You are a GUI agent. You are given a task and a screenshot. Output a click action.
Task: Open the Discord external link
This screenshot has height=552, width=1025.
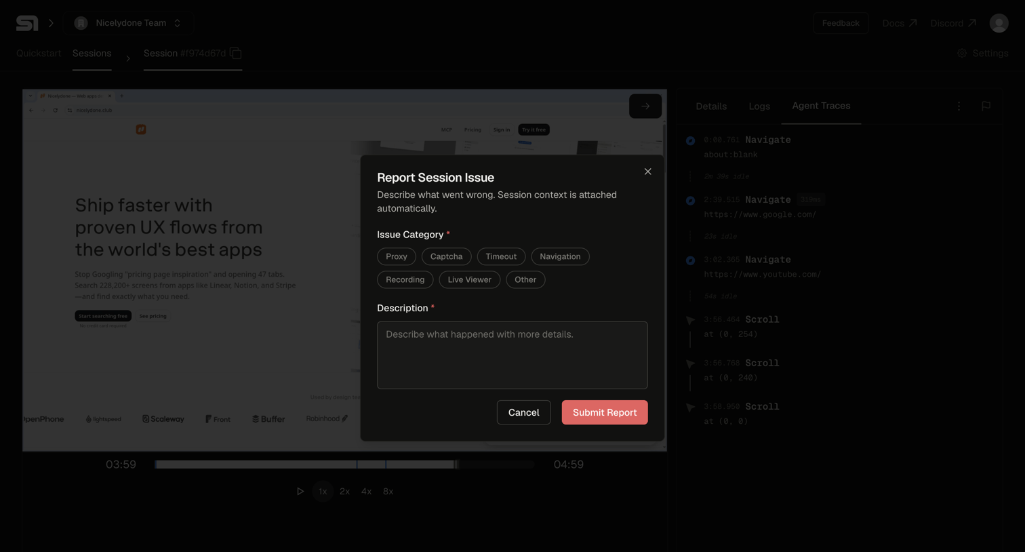(x=953, y=23)
